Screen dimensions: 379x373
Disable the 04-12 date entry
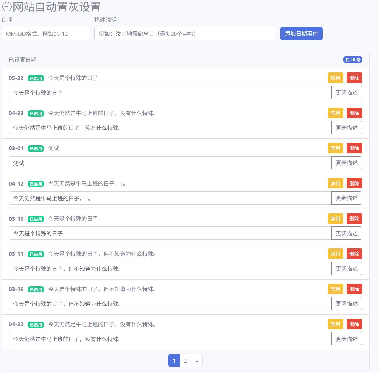(x=335, y=183)
